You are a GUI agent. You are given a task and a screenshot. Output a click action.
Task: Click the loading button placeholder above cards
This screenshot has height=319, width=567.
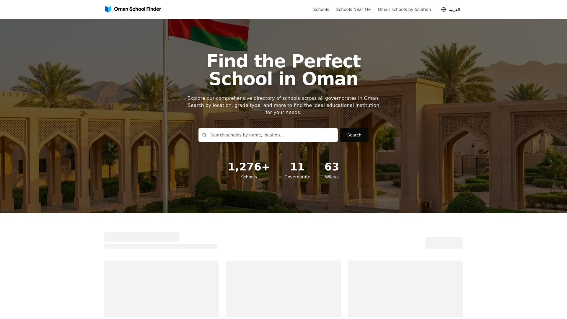(x=444, y=243)
